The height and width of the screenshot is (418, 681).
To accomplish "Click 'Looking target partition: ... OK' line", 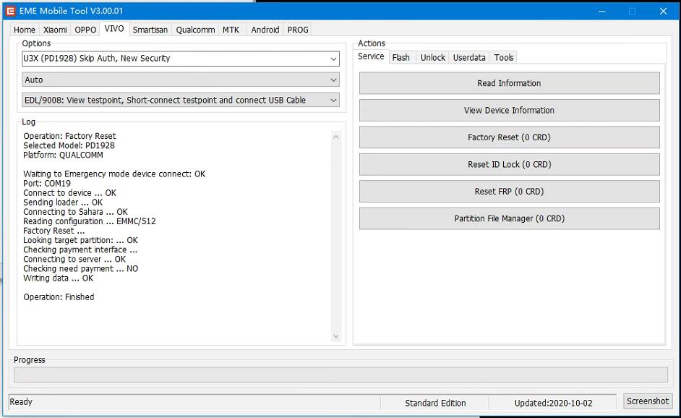I will click(80, 240).
